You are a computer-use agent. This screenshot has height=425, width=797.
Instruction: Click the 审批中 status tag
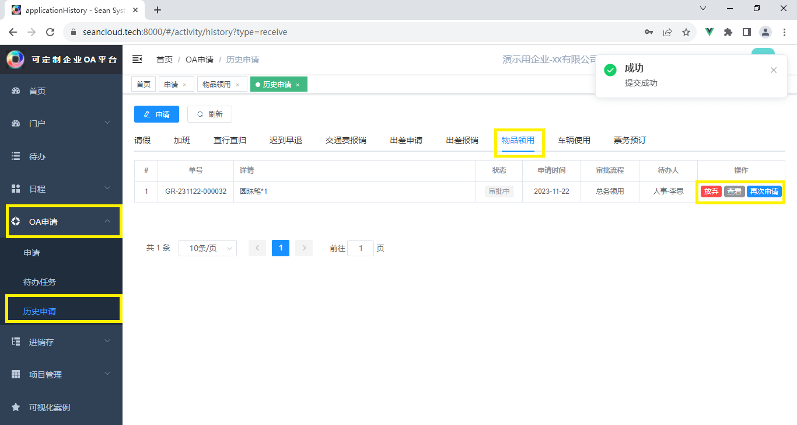coord(499,191)
